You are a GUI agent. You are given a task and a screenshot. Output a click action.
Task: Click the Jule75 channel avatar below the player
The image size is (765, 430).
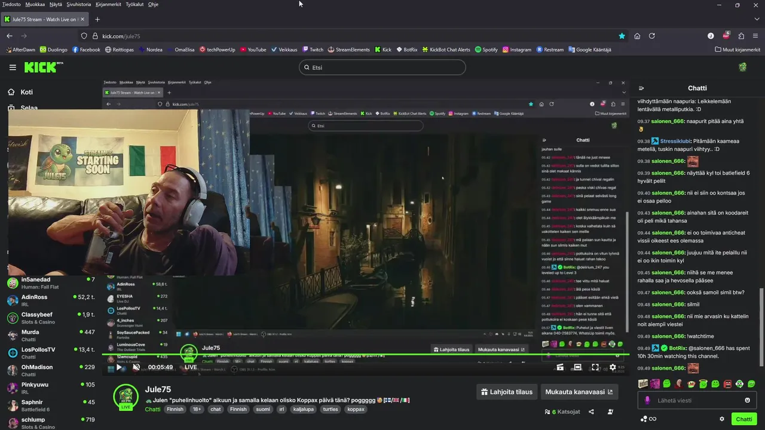[x=126, y=397]
